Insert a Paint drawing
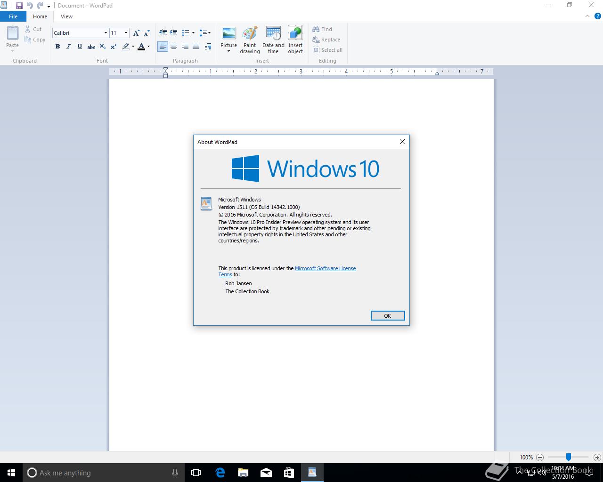603x482 pixels. click(x=250, y=40)
